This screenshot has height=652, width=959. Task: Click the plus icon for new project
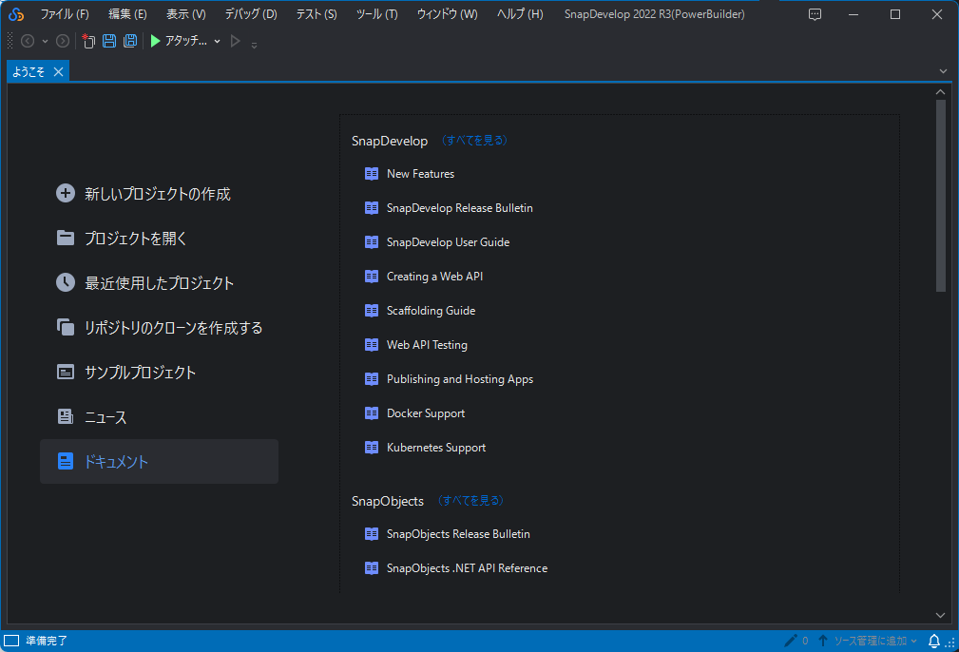click(x=66, y=193)
